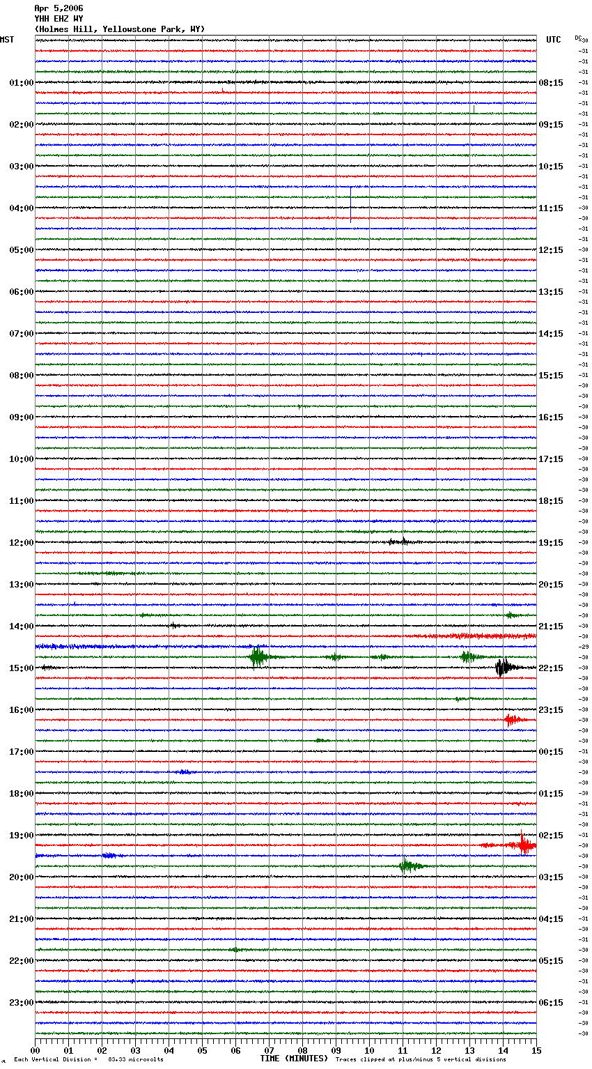Select the 'YHH EHZ WY' station code text
Viewport: 592px width, 1069px height.
pos(59,19)
